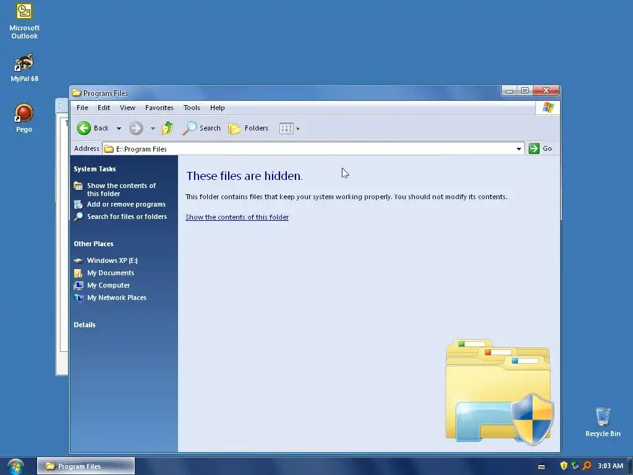This screenshot has width=633, height=475.
Task: Open the View menu
Action: (127, 108)
